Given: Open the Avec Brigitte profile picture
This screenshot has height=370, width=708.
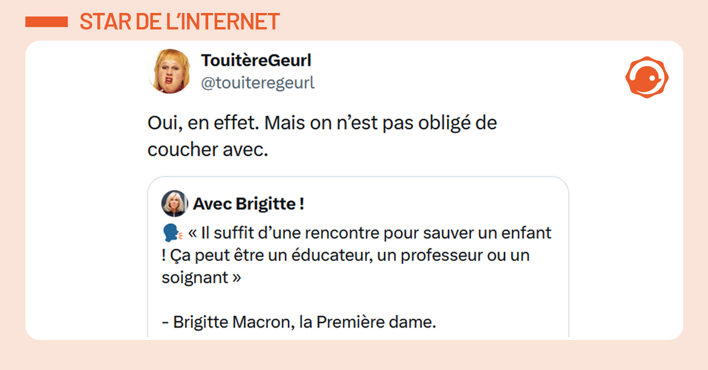Looking at the screenshot, I should pos(175,204).
